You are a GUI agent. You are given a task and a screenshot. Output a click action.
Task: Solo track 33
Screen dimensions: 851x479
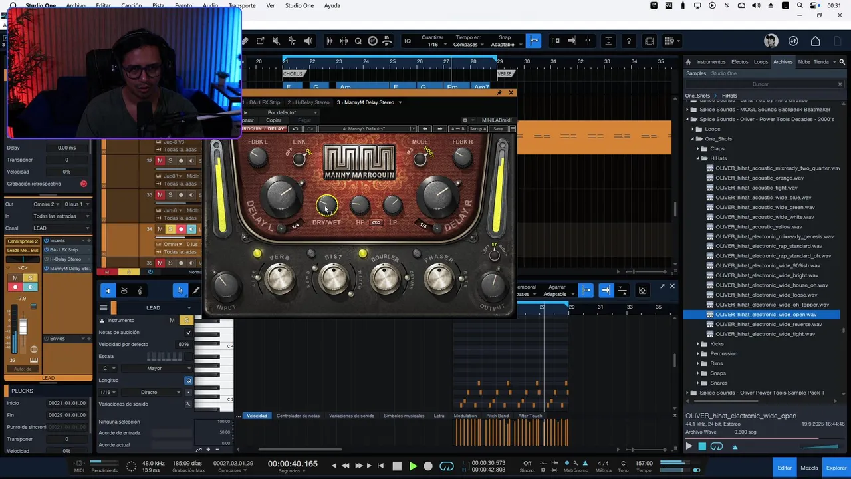tap(170, 195)
